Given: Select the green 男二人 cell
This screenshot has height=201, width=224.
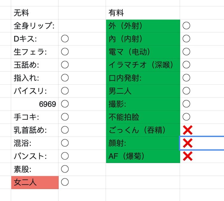Looking at the screenshot, I should coord(143,91).
